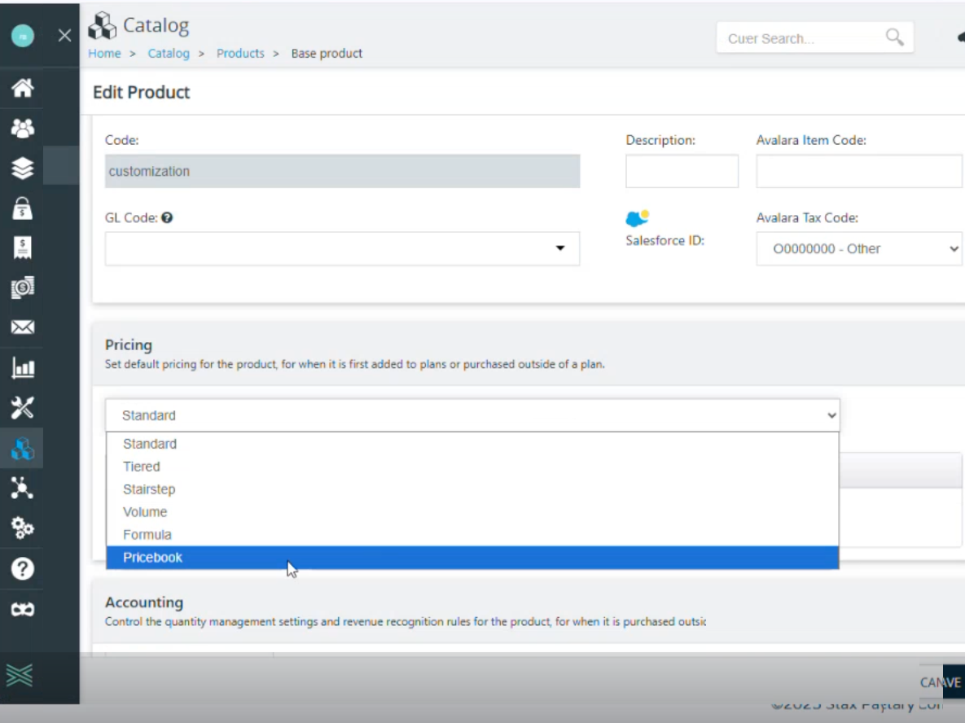Open the stacked layers icon in sidebar
Image resolution: width=965 pixels, height=723 pixels.
coord(23,168)
